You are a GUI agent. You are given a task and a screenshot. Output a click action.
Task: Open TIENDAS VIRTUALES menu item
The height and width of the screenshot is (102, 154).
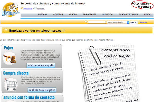(x=128, y=14)
